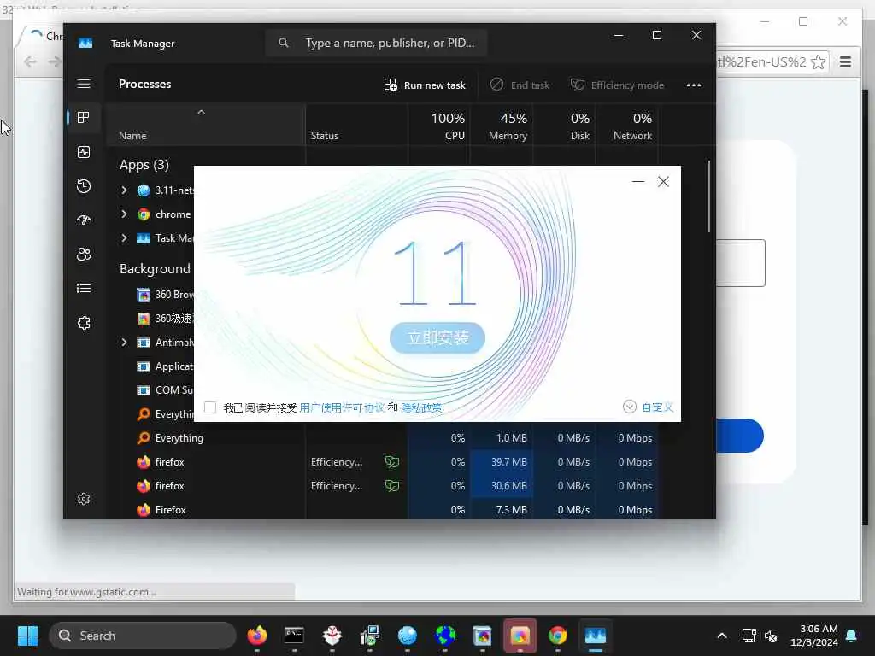Click the Task Manager search magnifier icon
875x656 pixels.
(x=284, y=43)
